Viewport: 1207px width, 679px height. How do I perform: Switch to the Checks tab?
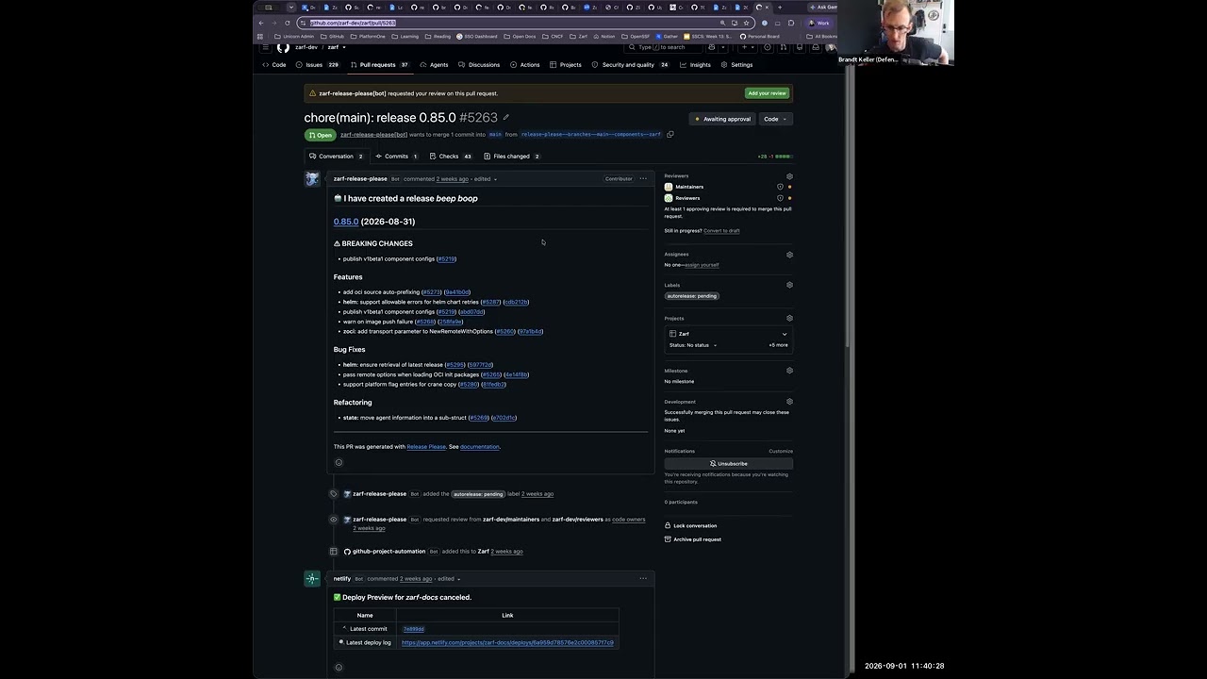click(450, 157)
